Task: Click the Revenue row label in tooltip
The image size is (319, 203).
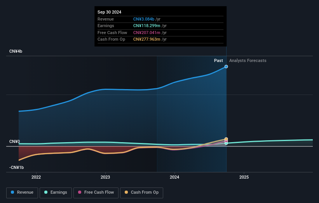Action: [106, 19]
